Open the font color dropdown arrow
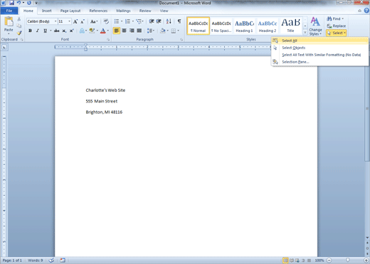 108,31
